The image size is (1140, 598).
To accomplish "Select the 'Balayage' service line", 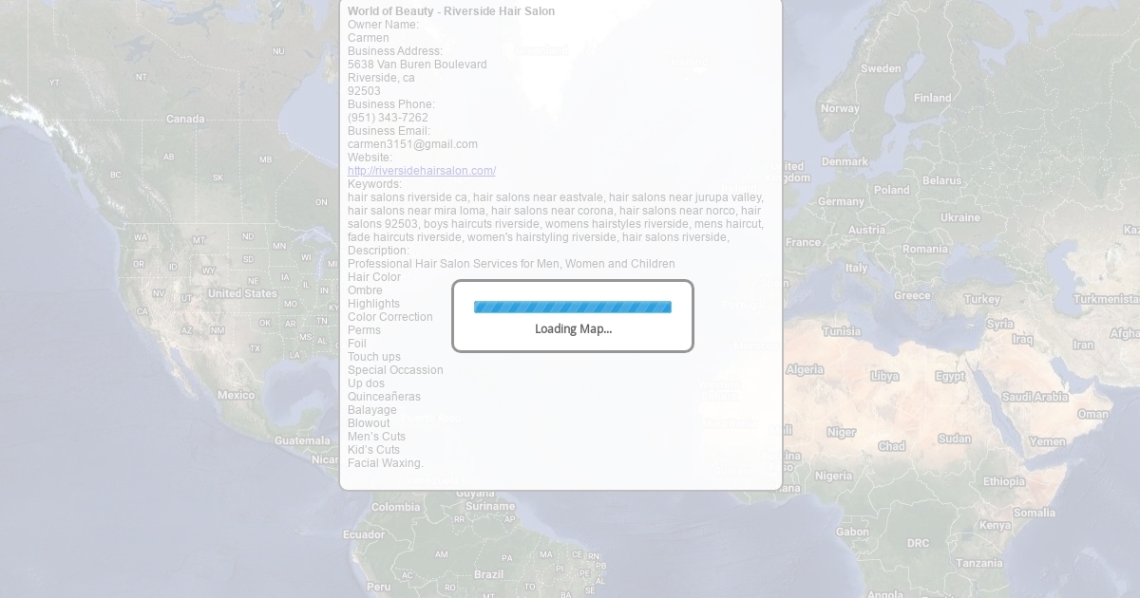I will [x=372, y=410].
